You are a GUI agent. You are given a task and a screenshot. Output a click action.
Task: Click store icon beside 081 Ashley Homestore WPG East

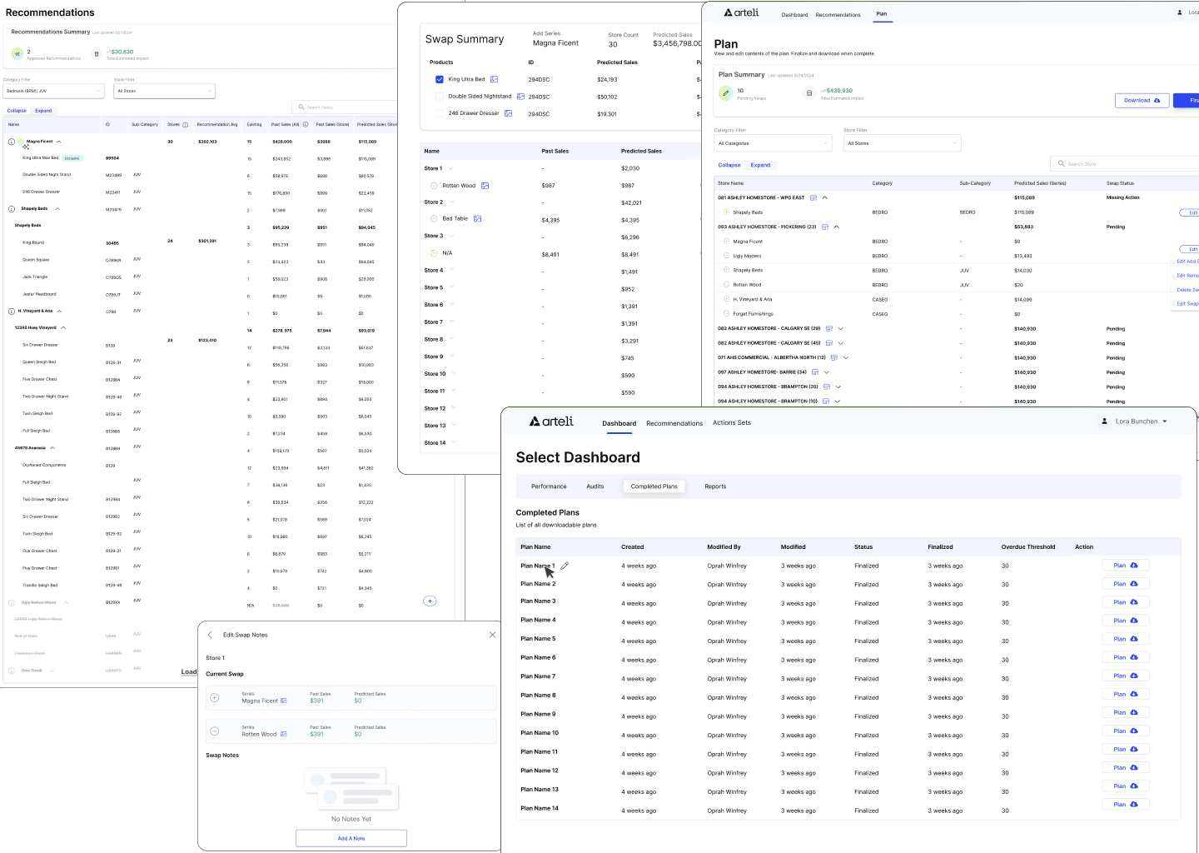pos(813,198)
